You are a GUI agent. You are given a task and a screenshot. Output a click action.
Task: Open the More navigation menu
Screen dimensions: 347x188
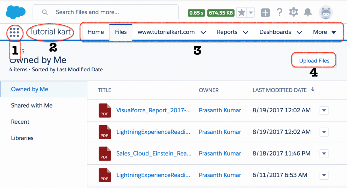[x=324, y=32]
